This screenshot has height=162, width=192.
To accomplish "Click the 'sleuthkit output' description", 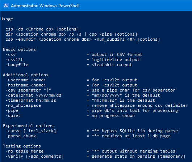I will [112, 65].
